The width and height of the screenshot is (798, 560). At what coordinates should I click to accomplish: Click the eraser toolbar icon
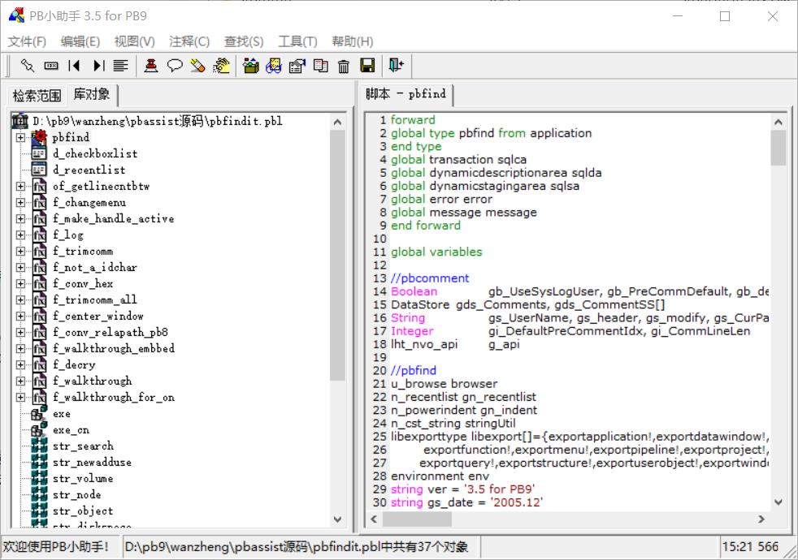[197, 66]
